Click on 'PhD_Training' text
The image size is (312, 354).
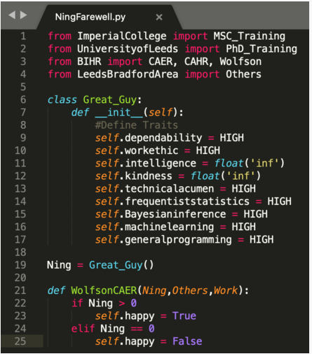(x=262, y=49)
